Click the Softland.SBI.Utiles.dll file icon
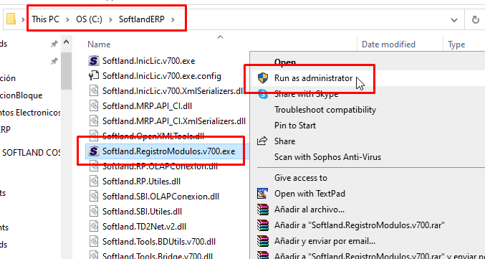 click(94, 212)
